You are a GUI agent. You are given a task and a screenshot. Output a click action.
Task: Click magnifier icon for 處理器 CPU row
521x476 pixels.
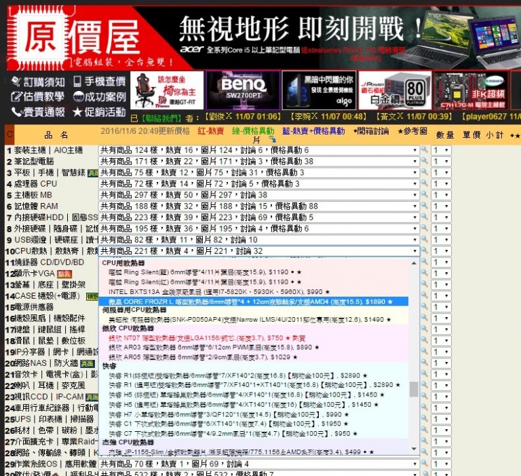click(x=424, y=183)
